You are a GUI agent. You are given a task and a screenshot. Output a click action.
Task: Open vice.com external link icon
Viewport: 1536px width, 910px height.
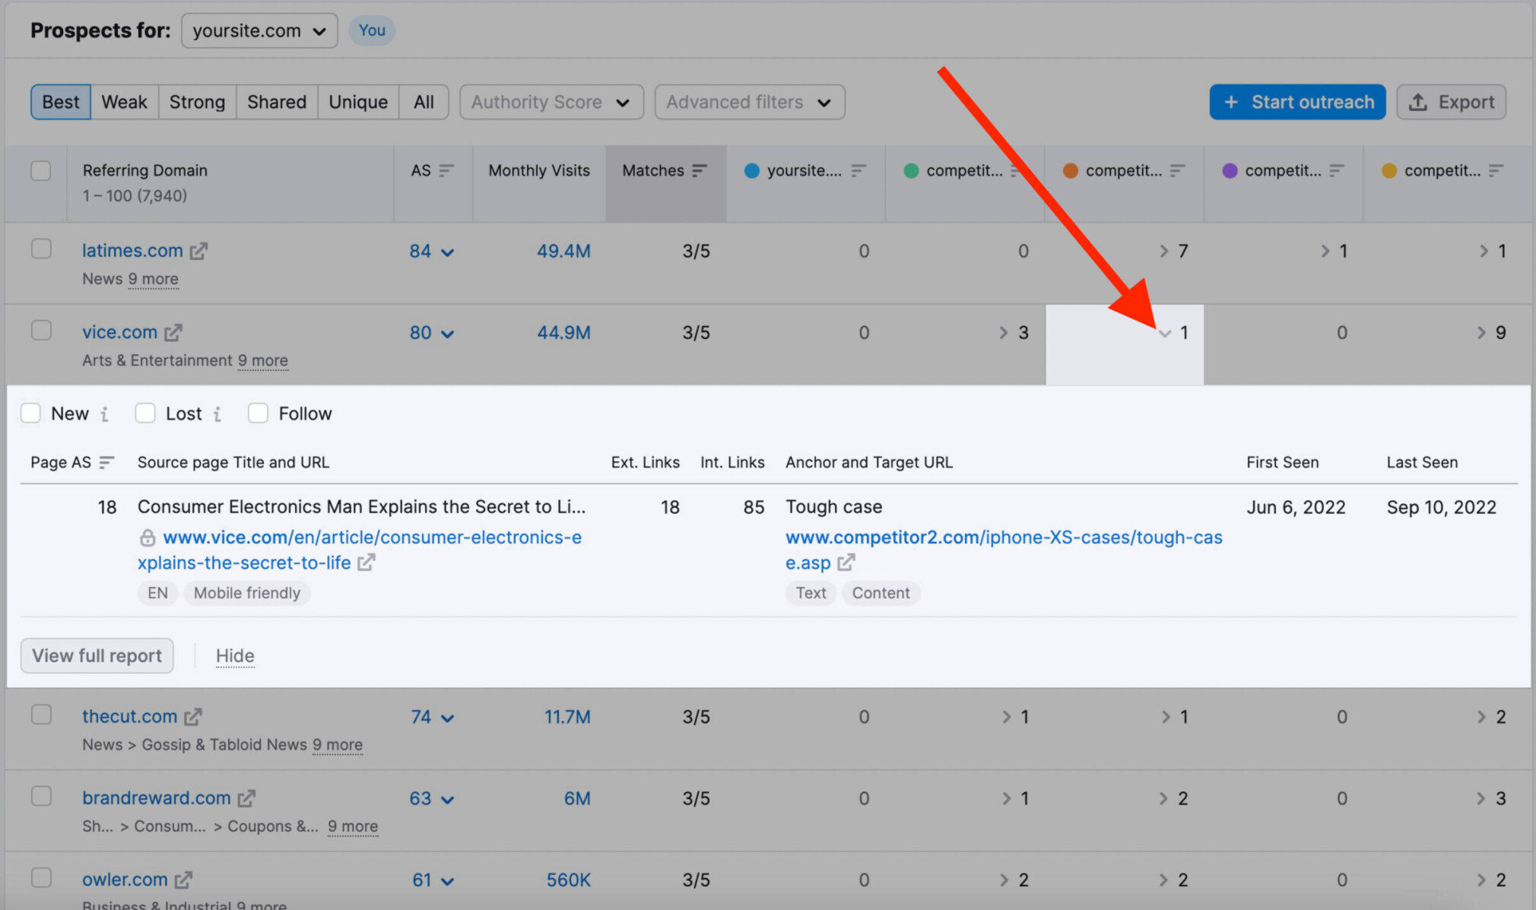point(173,332)
